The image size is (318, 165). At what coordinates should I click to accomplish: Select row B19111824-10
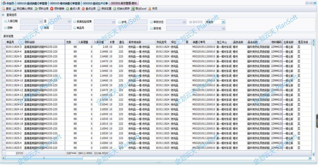pos(157,81)
